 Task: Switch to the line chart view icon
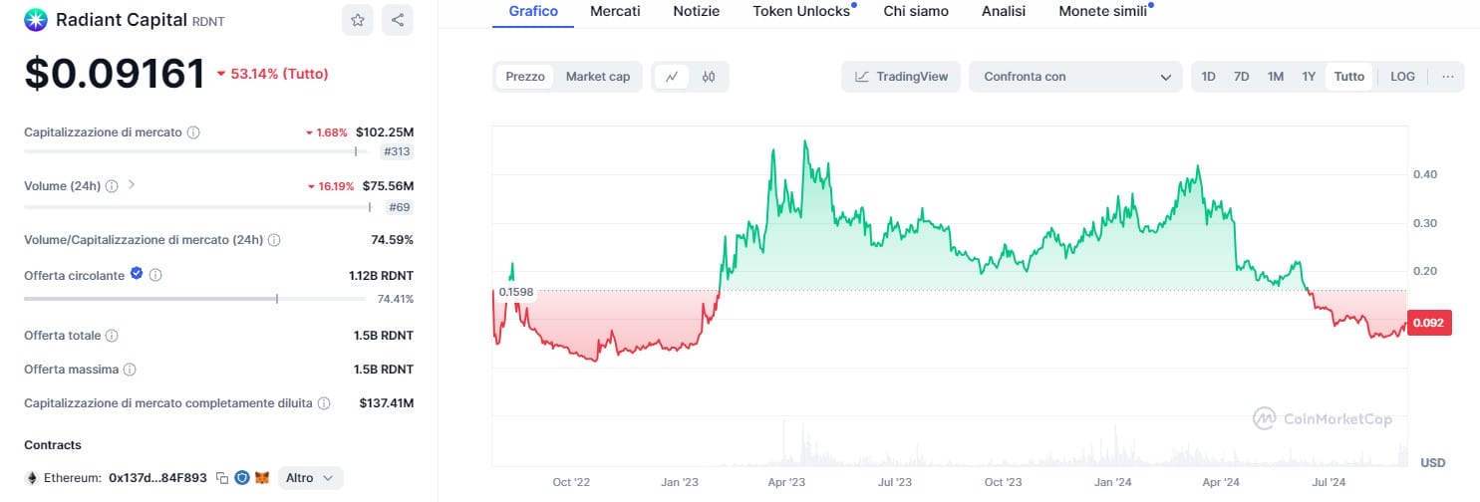pyautogui.click(x=672, y=77)
